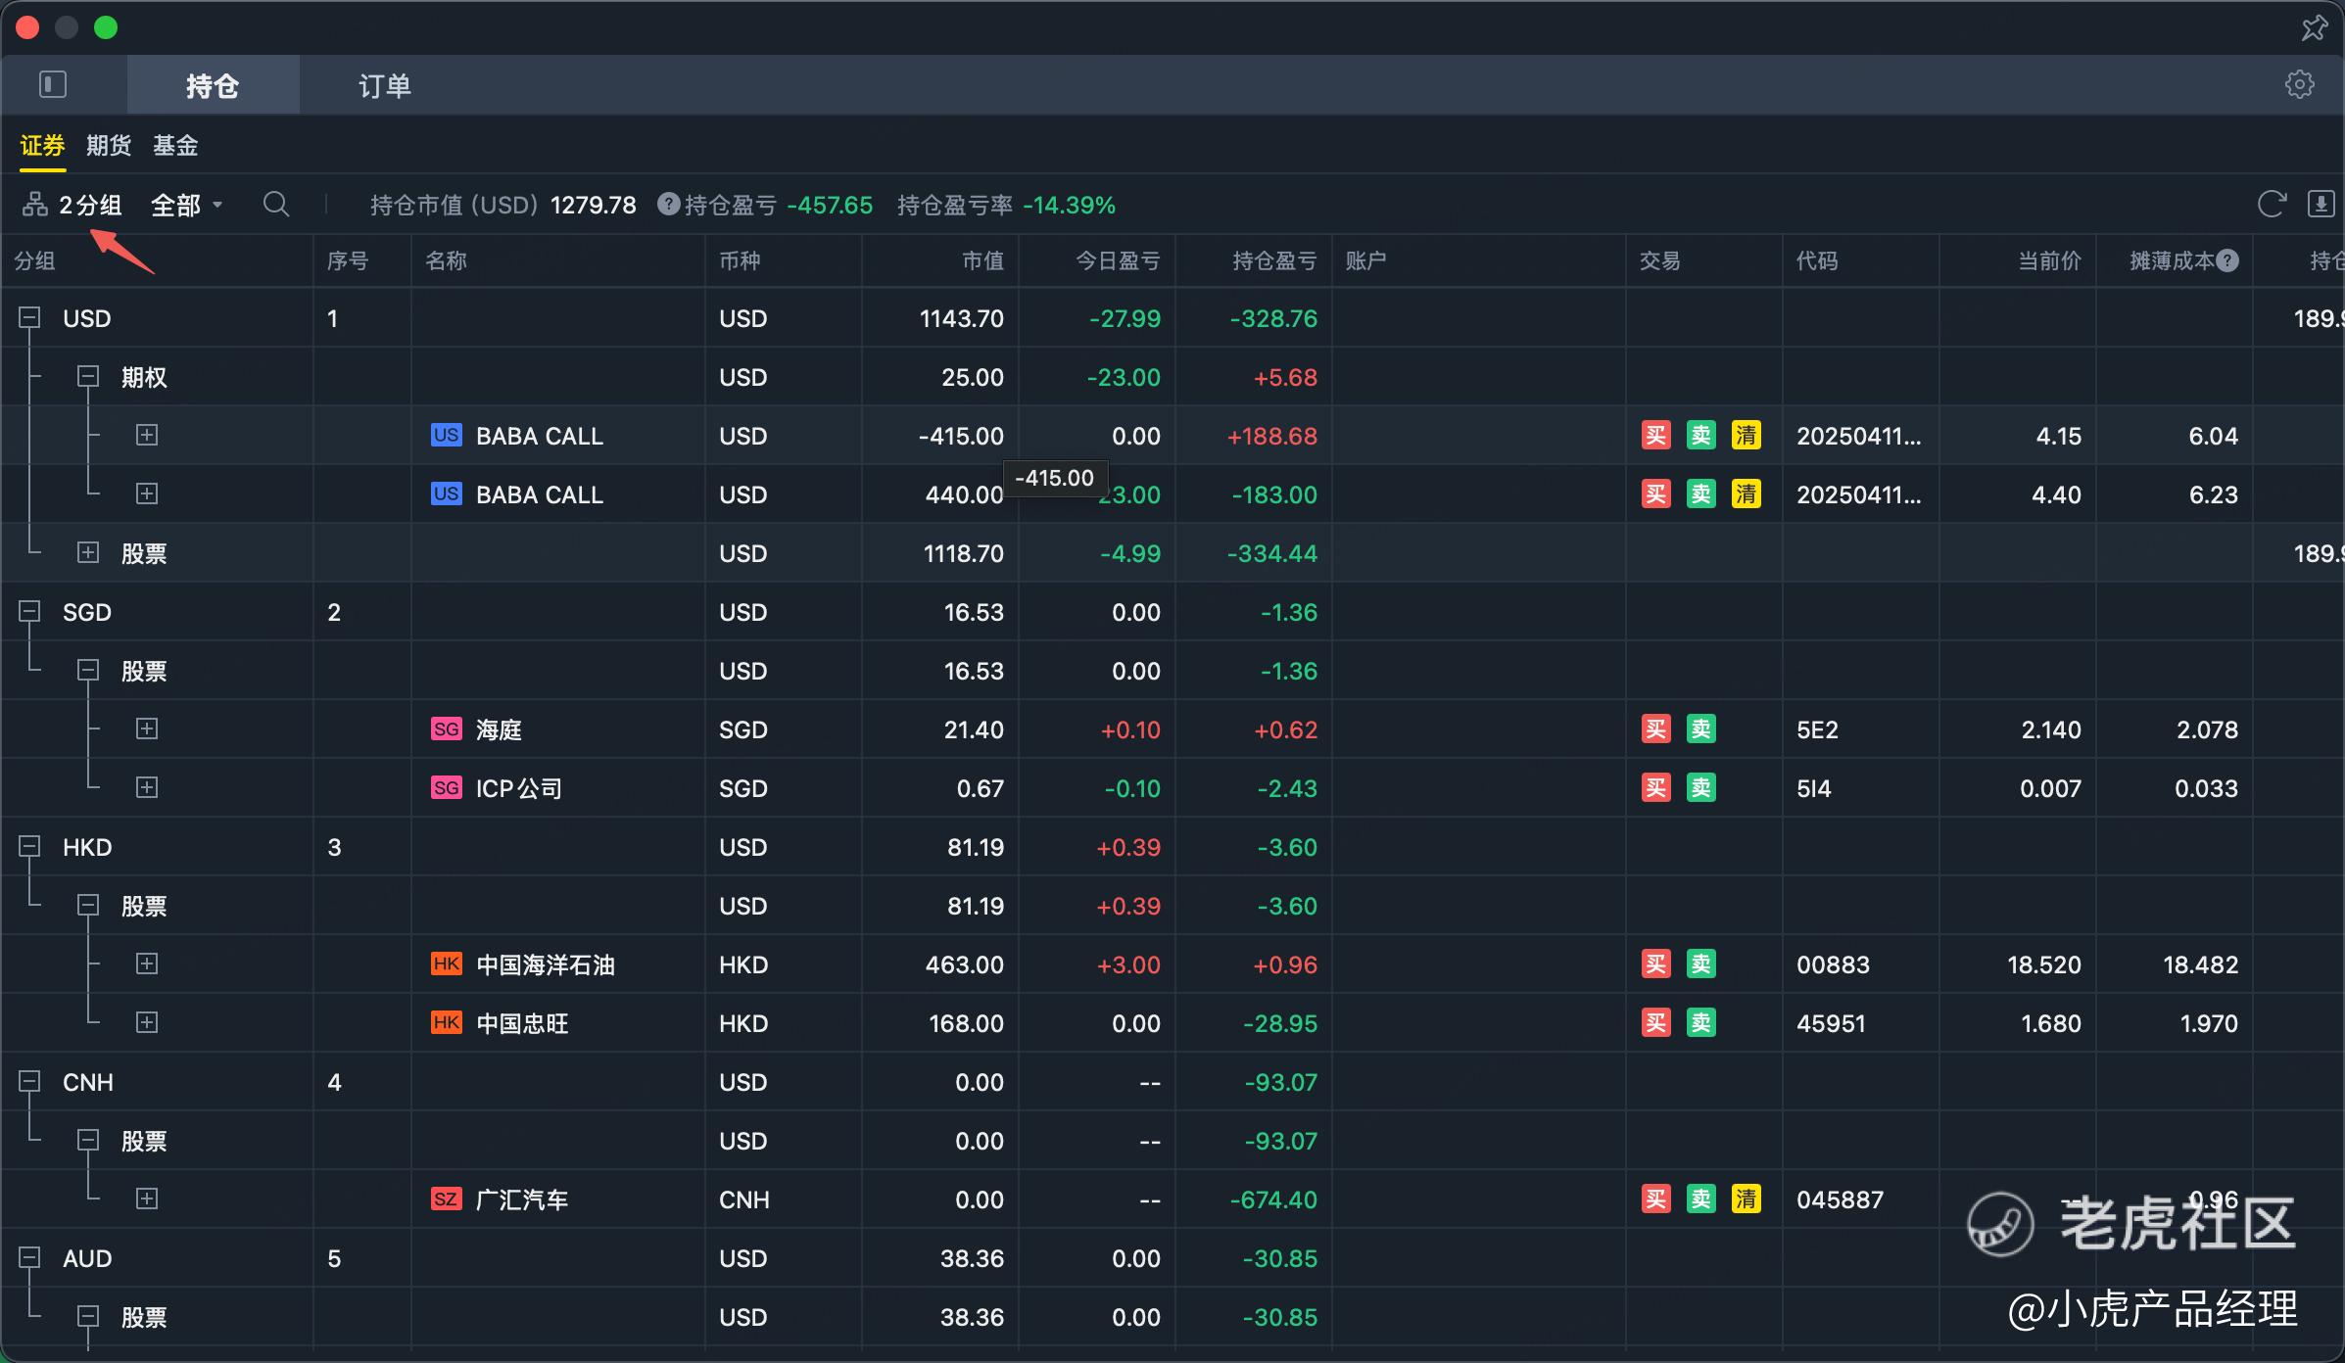The width and height of the screenshot is (2345, 1363).
Task: Select the 基金 sub-tab
Action: pyautogui.click(x=175, y=146)
